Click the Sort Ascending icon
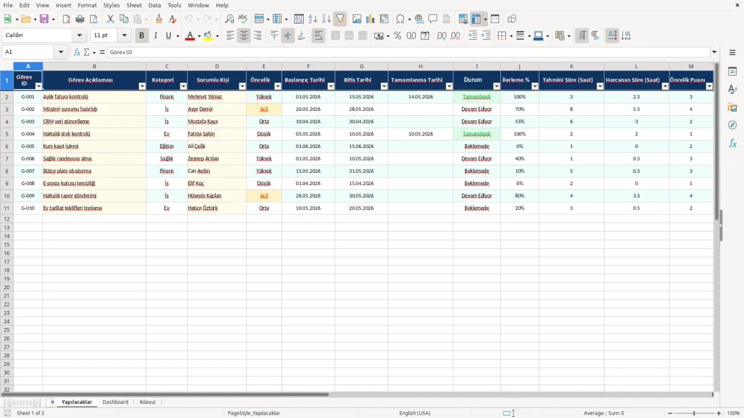 [312, 19]
